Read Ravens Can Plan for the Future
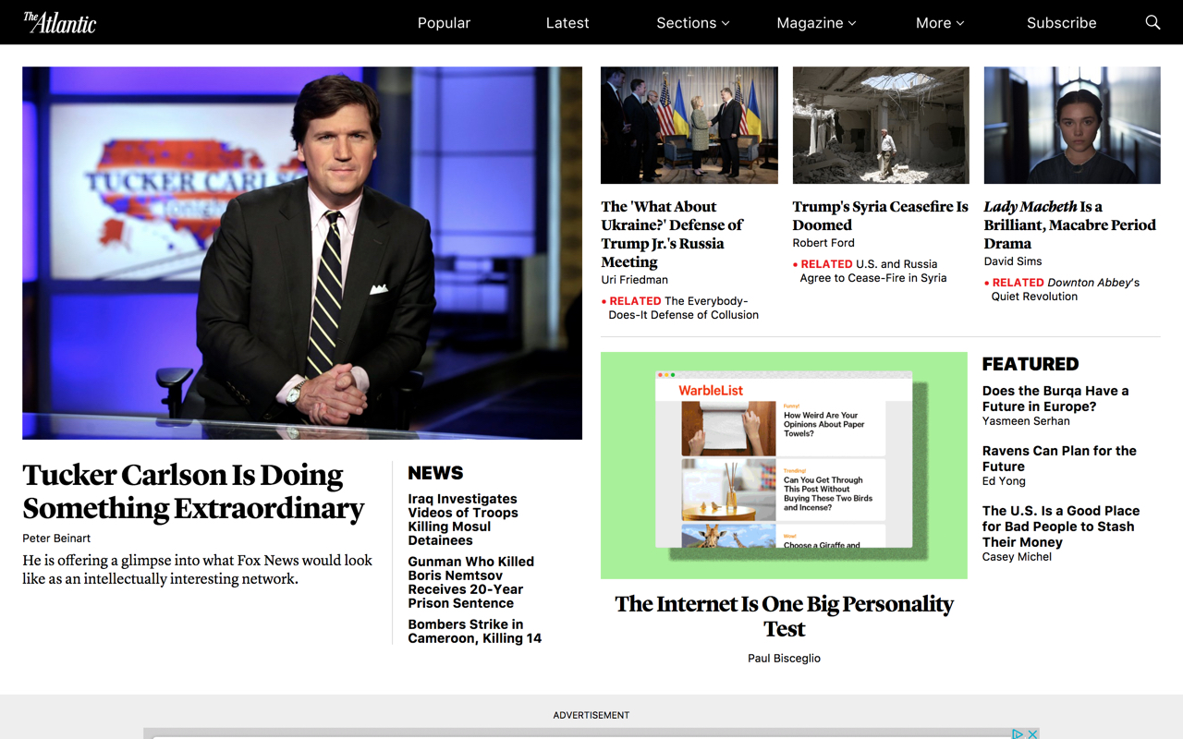This screenshot has height=739, width=1183. click(1059, 458)
